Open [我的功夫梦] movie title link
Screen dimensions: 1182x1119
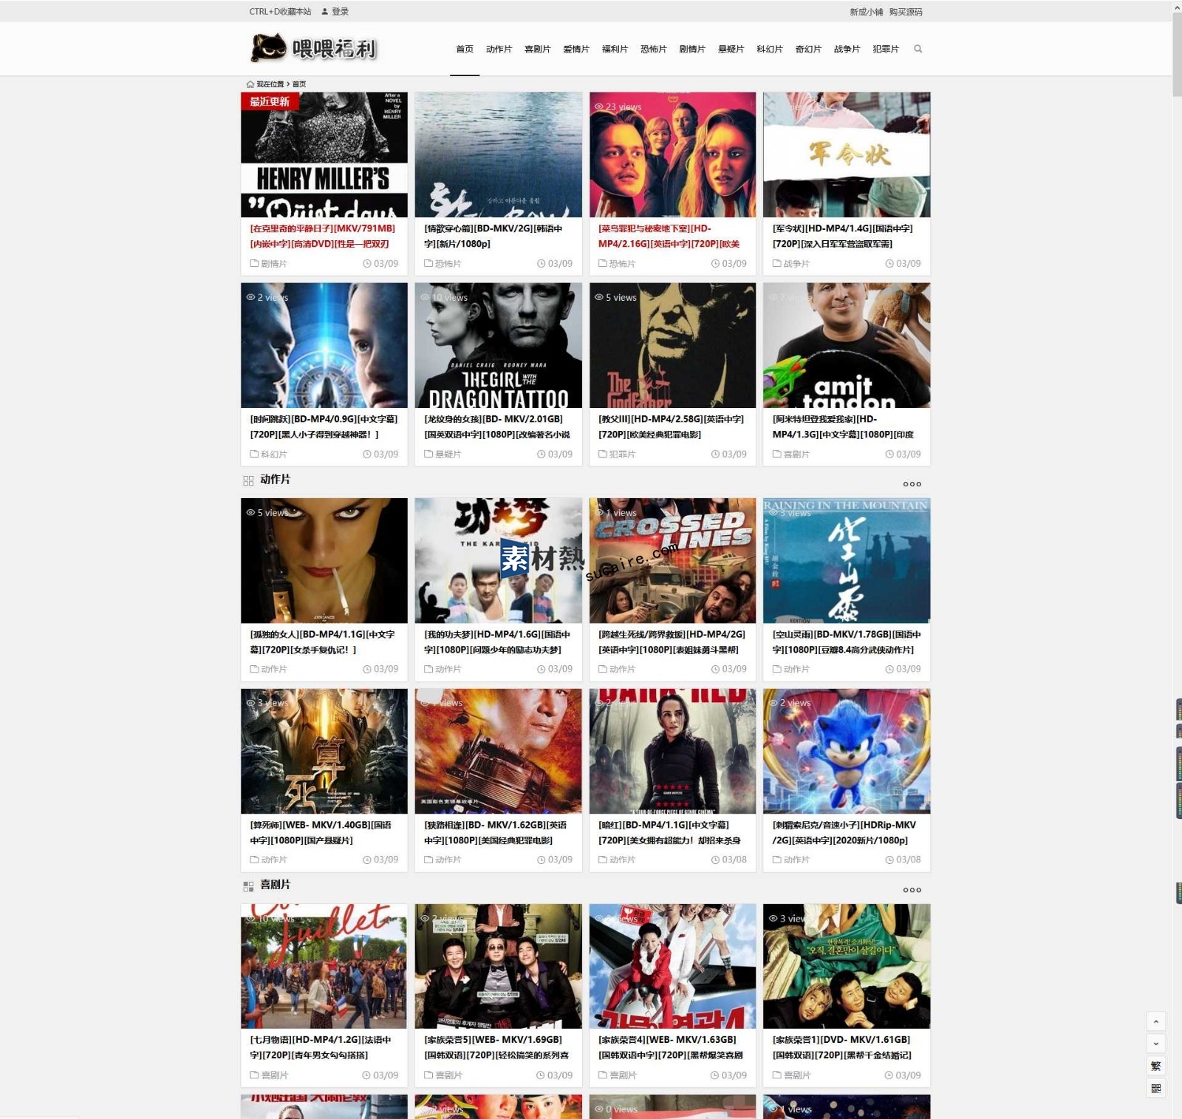pyautogui.click(x=497, y=642)
